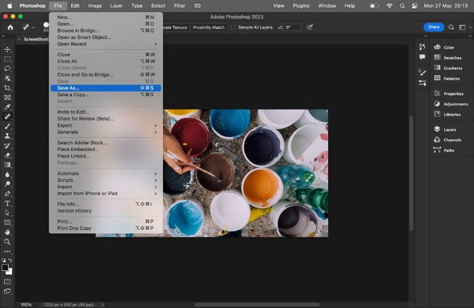Select the Gradient tool
Viewport: 474px width, 308px height.
[7, 165]
